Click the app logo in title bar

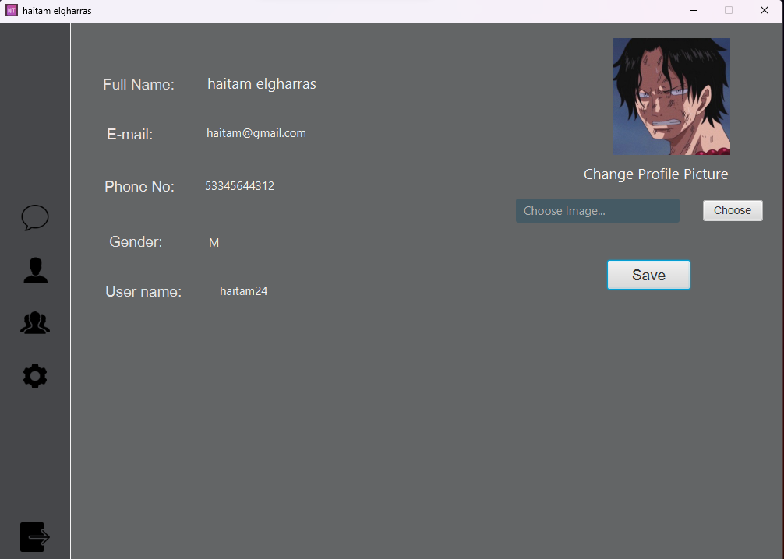(x=12, y=10)
